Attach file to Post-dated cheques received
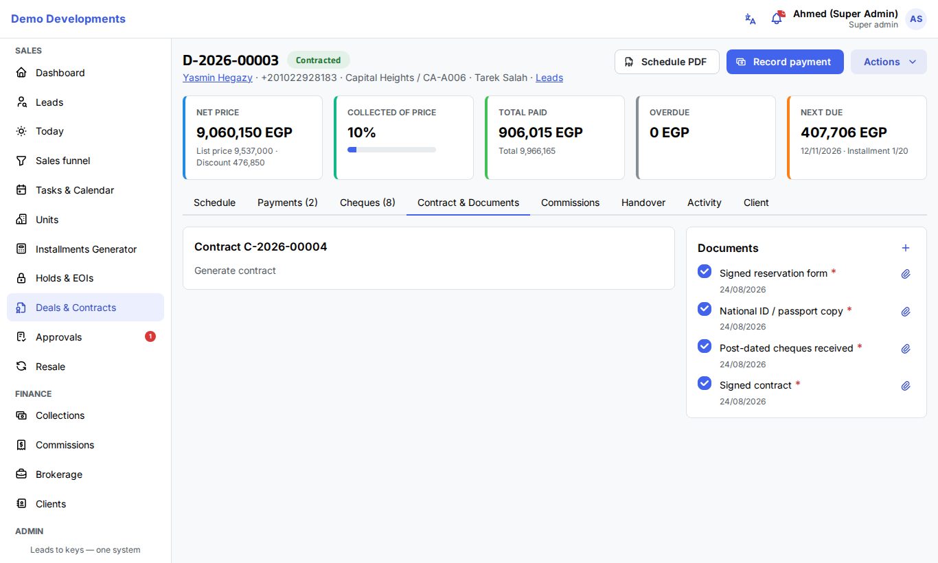Image resolution: width=938 pixels, height=563 pixels. pos(906,349)
